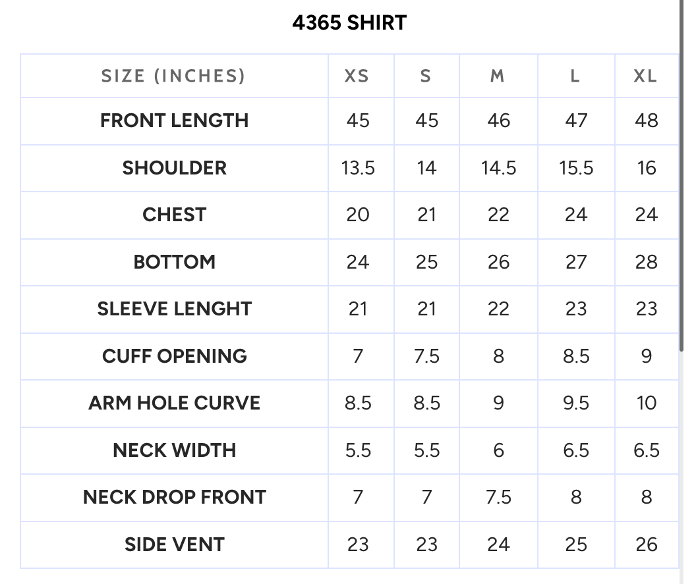Click neck drop front 7.5 for M
Image resolution: width=696 pixels, height=584 pixels.
point(498,498)
